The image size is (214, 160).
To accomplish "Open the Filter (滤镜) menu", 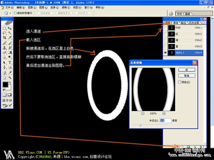I will (66, 7).
